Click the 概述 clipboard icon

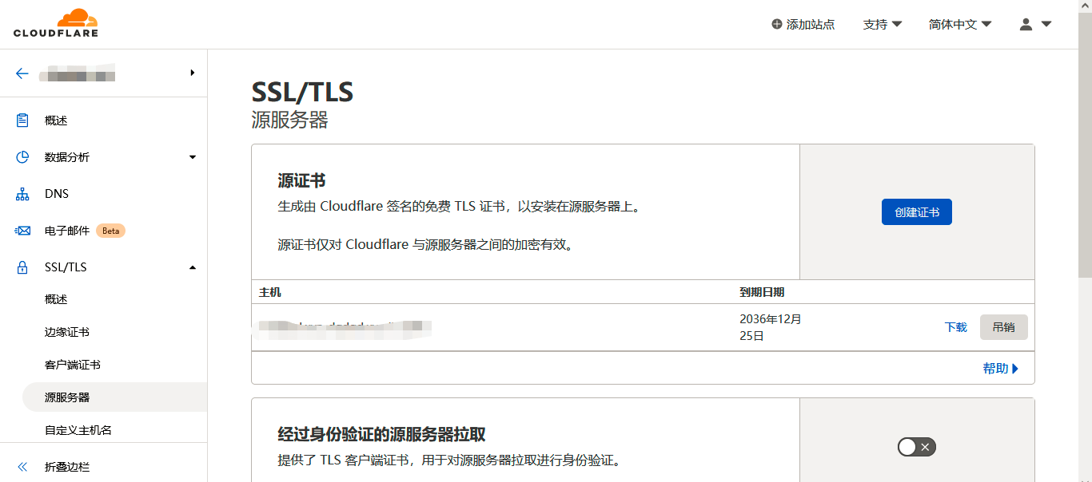tap(23, 120)
